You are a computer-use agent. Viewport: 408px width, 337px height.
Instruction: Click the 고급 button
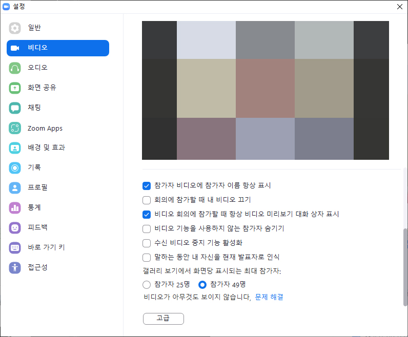(164, 319)
